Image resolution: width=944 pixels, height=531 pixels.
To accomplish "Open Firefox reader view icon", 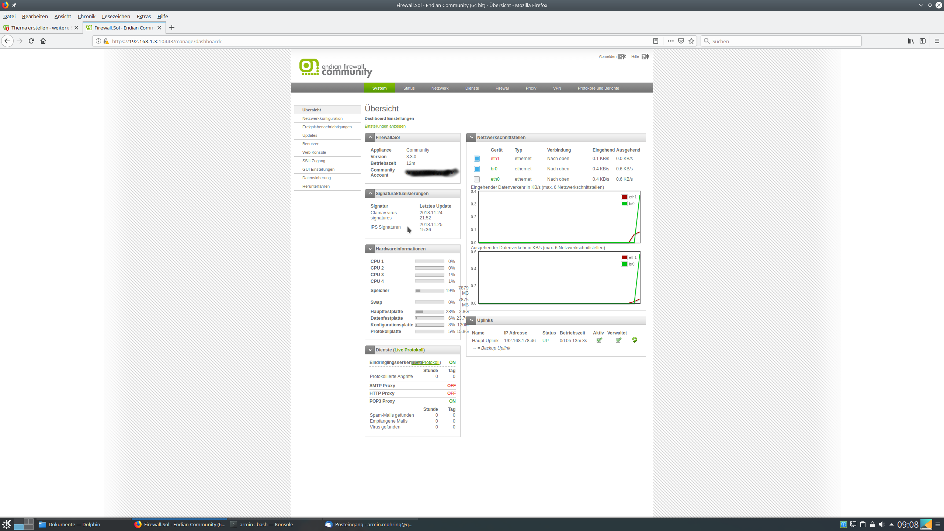I will tap(655, 41).
